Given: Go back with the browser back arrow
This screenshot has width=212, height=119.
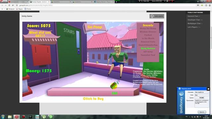Looking at the screenshot, I should [x=2, y=5].
